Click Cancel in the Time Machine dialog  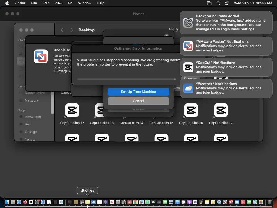tap(138, 101)
